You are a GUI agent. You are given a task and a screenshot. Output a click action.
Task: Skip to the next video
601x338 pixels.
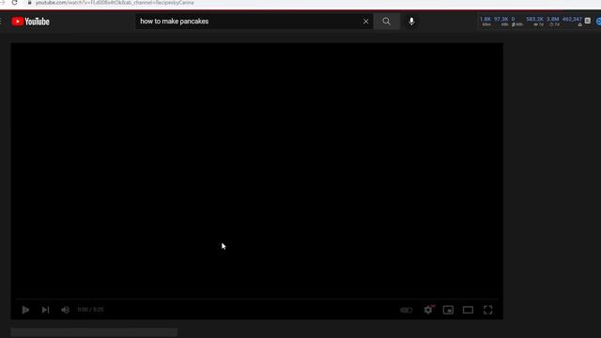click(45, 310)
